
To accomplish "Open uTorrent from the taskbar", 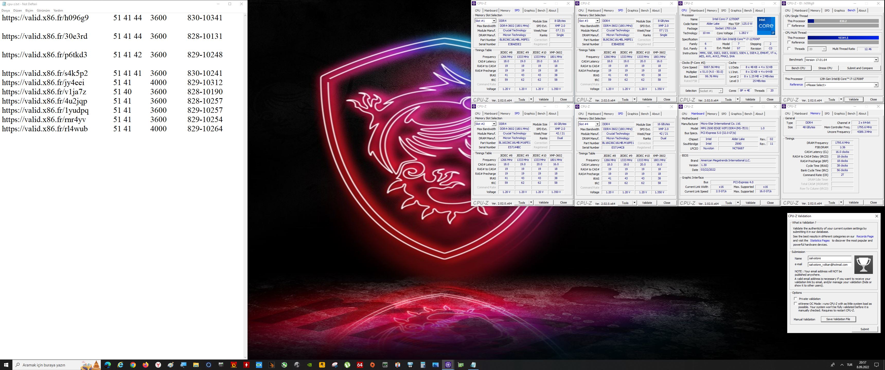I will pyautogui.click(x=347, y=365).
